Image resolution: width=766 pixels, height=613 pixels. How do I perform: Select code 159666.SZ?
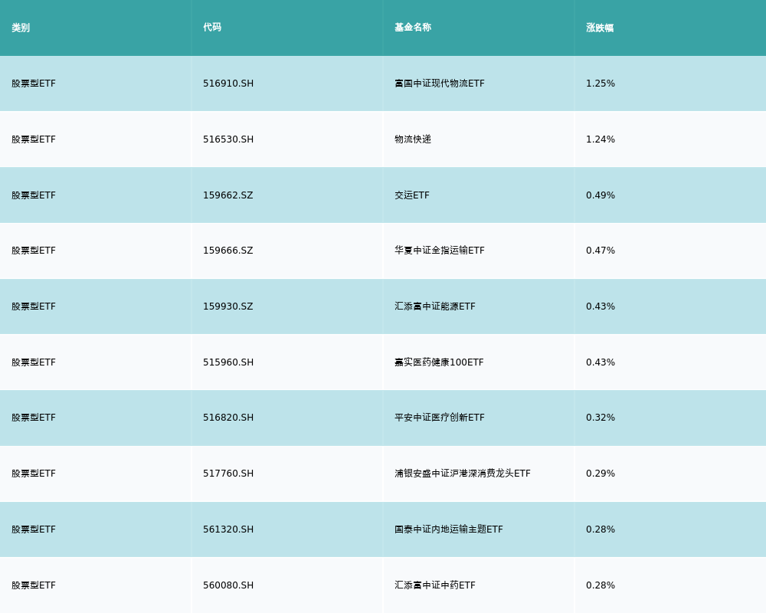point(228,251)
